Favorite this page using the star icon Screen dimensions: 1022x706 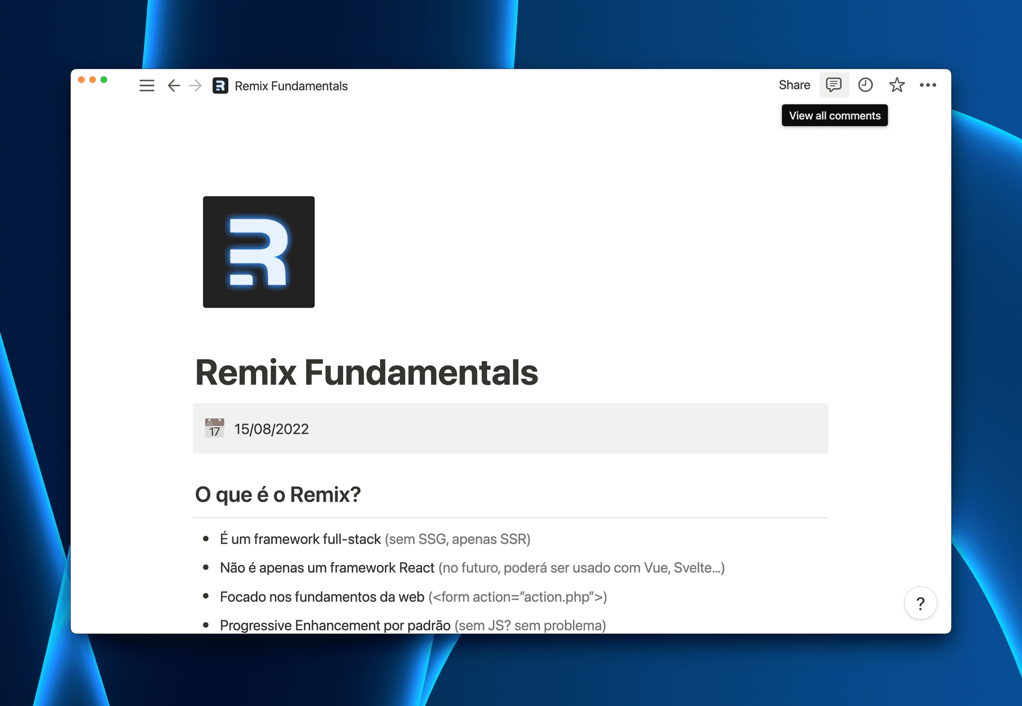(897, 85)
